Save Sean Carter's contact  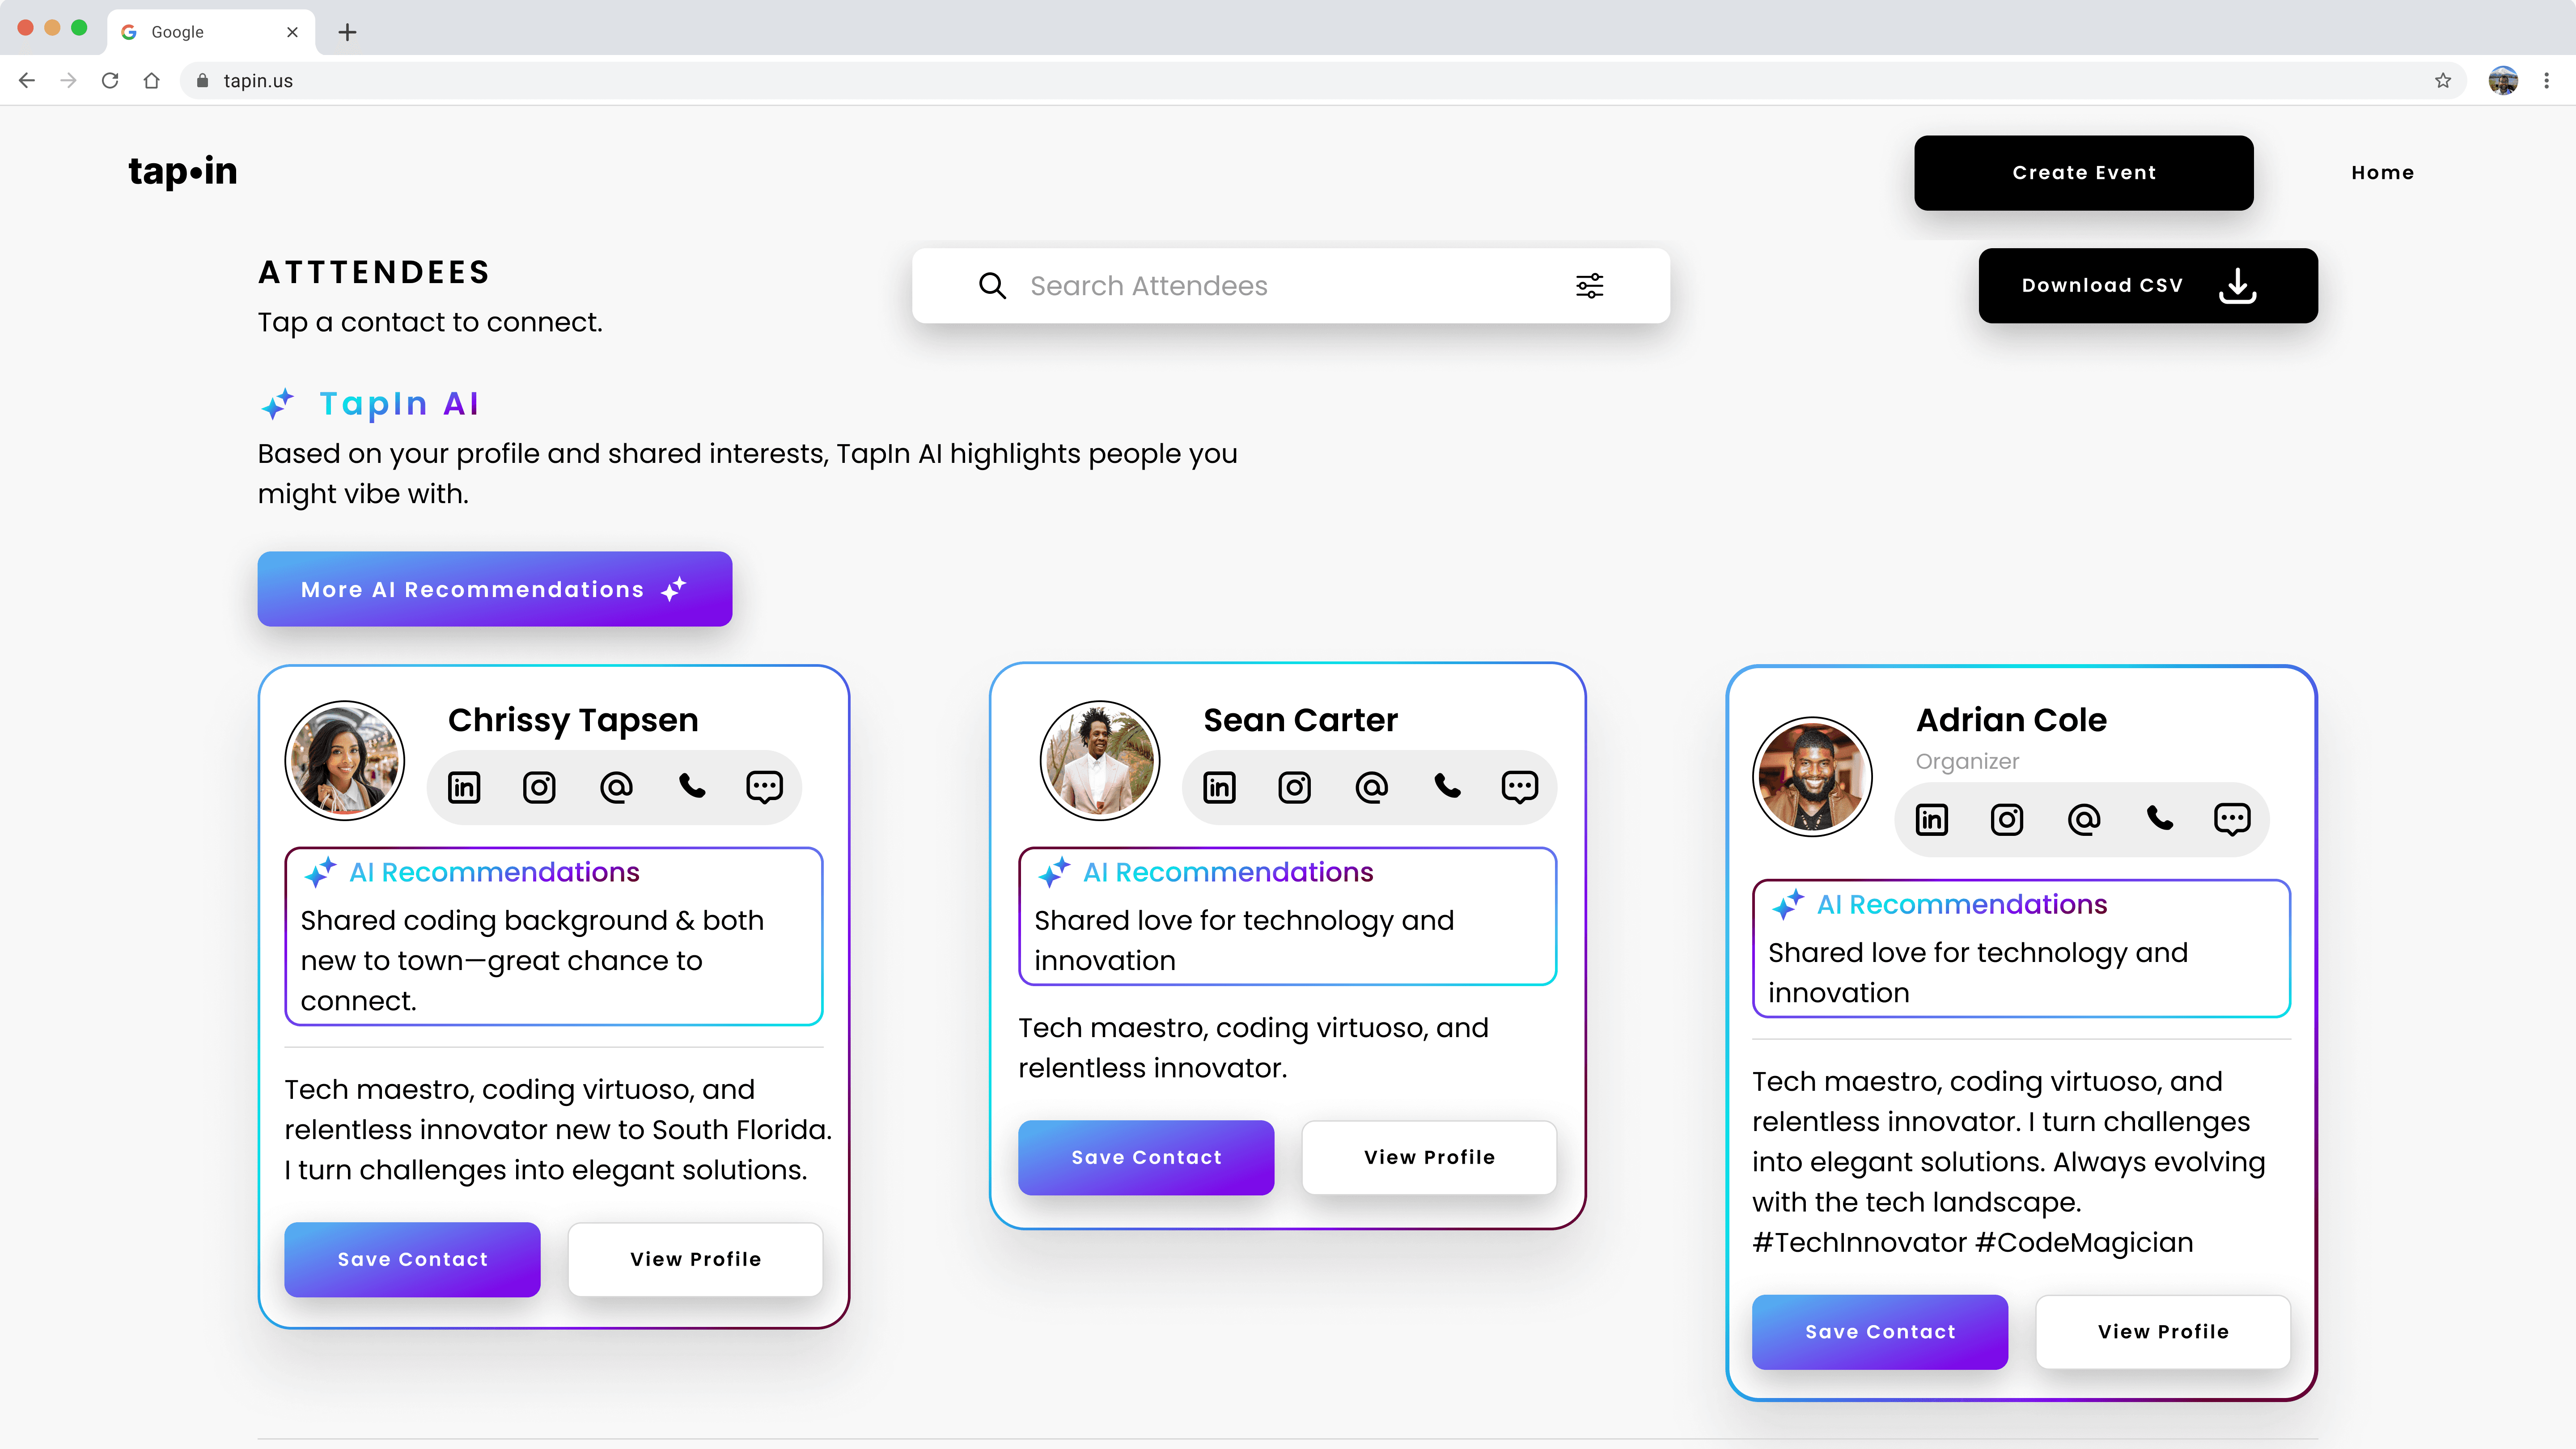1145,1157
